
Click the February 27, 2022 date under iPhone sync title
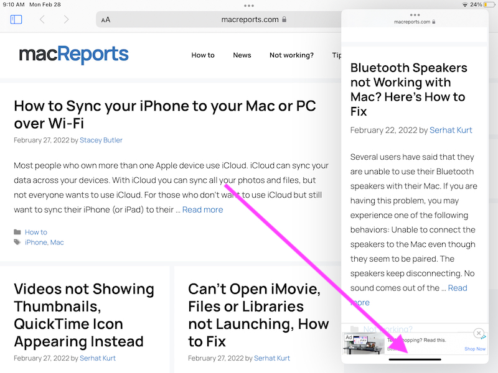pos(41,140)
